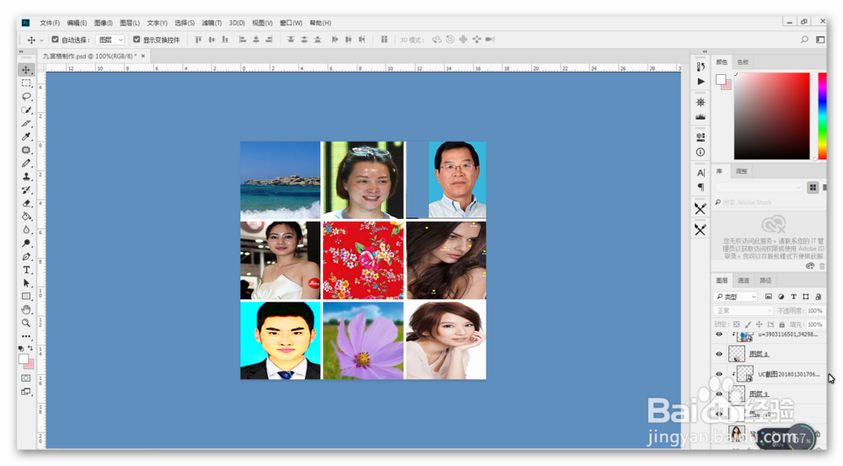This screenshot has width=843, height=466.
Task: Open the tool preset picker arrow
Action: click(41, 40)
